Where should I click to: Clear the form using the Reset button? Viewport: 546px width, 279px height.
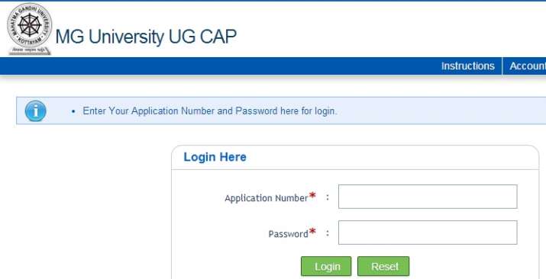pos(383,267)
